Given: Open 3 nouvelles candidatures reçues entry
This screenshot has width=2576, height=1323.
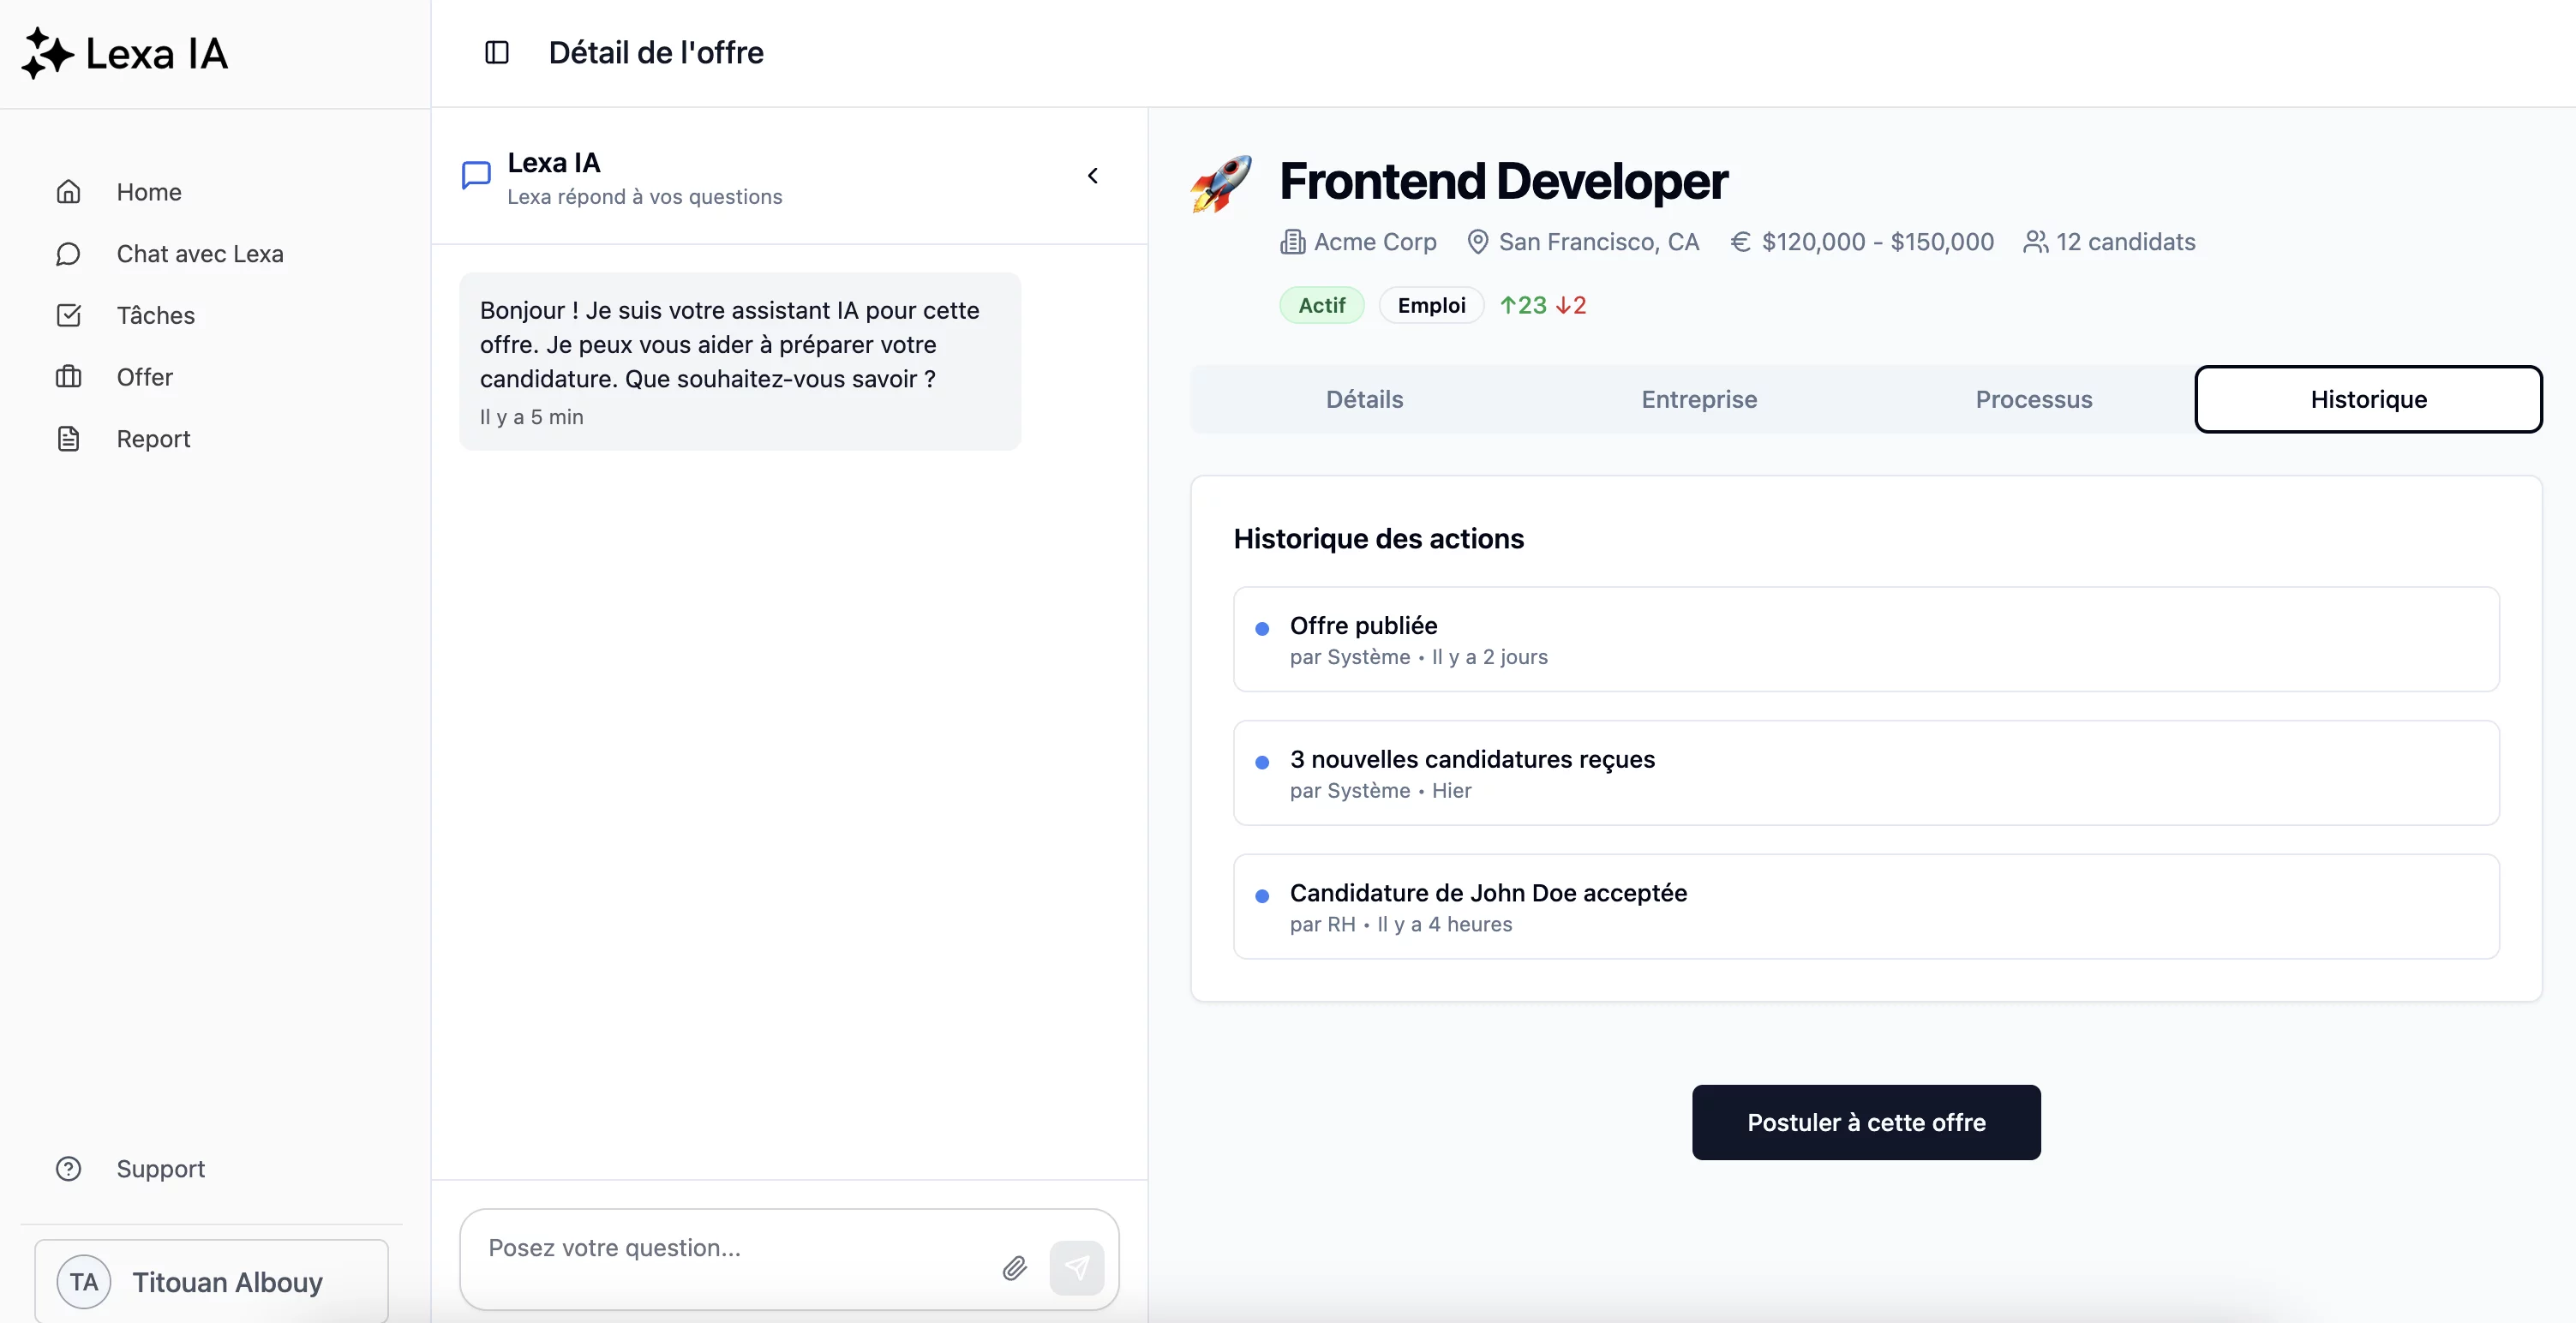Looking at the screenshot, I should click(x=1866, y=773).
